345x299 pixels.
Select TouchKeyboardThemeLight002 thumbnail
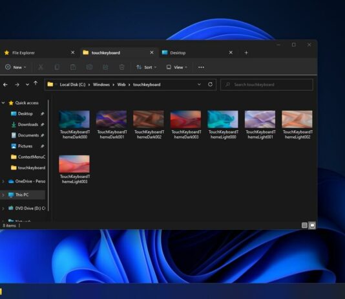pyautogui.click(x=297, y=119)
